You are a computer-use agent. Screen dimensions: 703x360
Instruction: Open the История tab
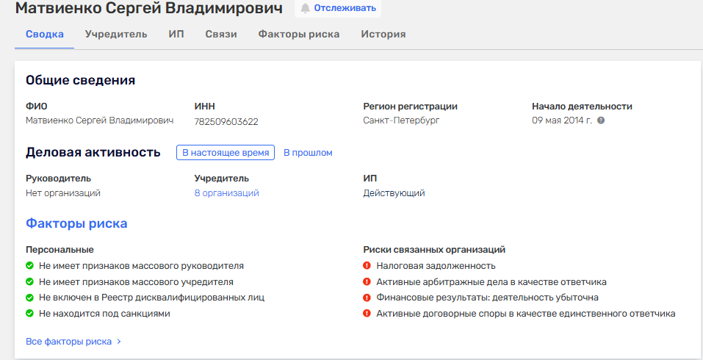[x=383, y=35]
